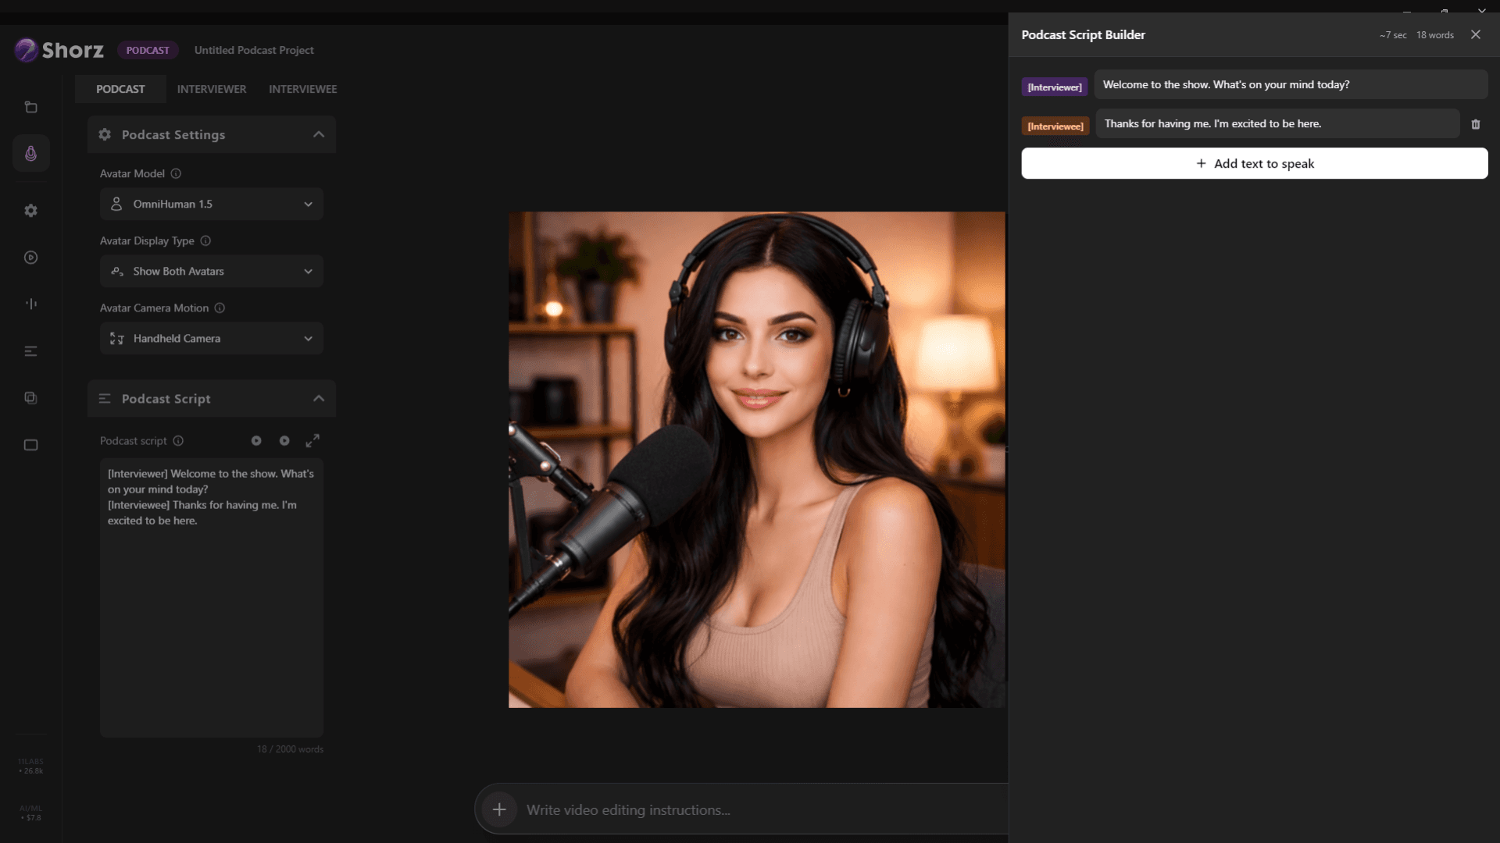This screenshot has height=843, width=1500.
Task: Show info for Podcast script label
Action: (x=178, y=441)
